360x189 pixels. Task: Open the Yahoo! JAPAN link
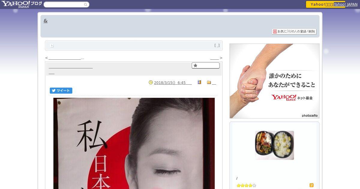click(x=346, y=4)
